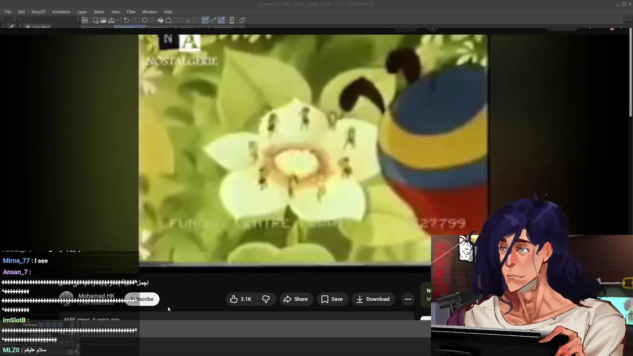Click the Save icon in toolbar
The width and height of the screenshot is (633, 356).
click(x=111, y=20)
